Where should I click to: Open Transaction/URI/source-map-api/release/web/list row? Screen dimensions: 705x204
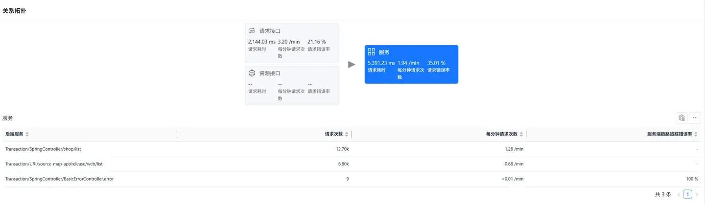[x=54, y=164]
